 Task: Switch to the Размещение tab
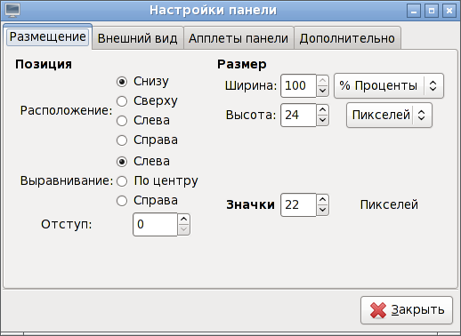[47, 37]
